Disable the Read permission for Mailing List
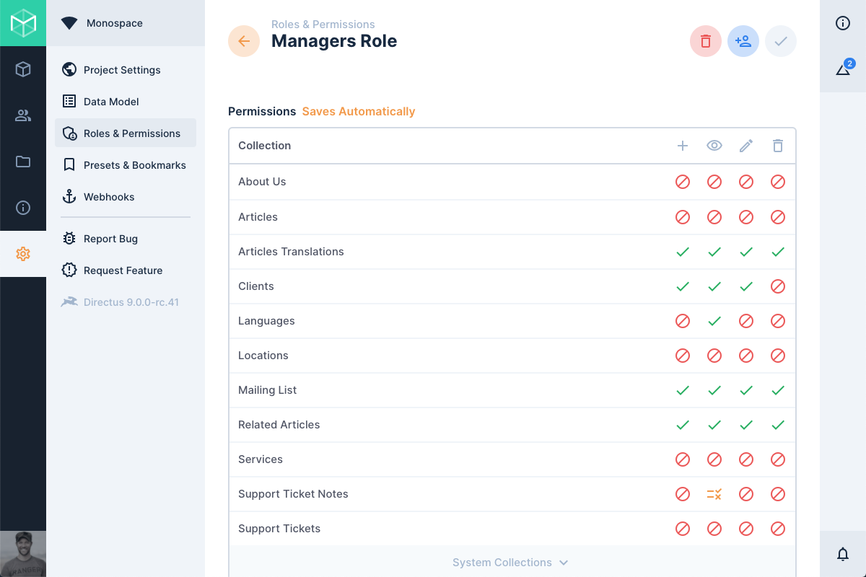This screenshot has height=577, width=866. click(x=714, y=390)
